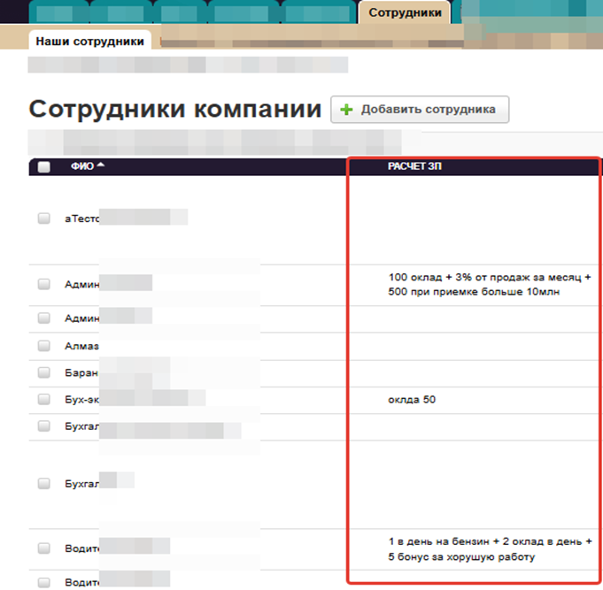Open the аТесто employee name
603x590 pixels.
coord(82,218)
